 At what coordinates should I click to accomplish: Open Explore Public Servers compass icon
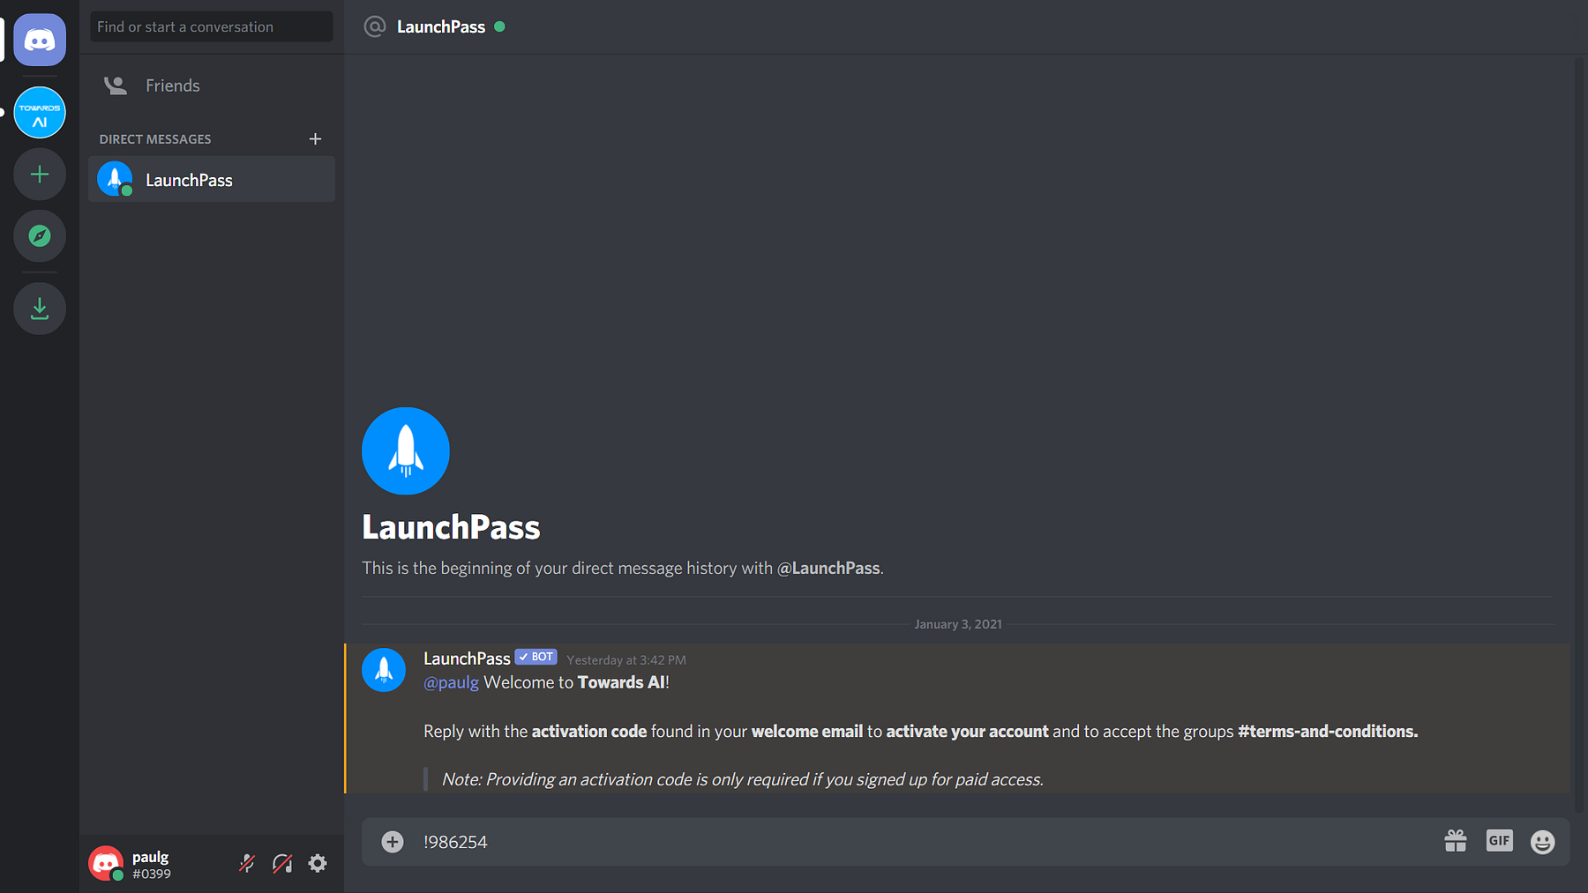(40, 236)
